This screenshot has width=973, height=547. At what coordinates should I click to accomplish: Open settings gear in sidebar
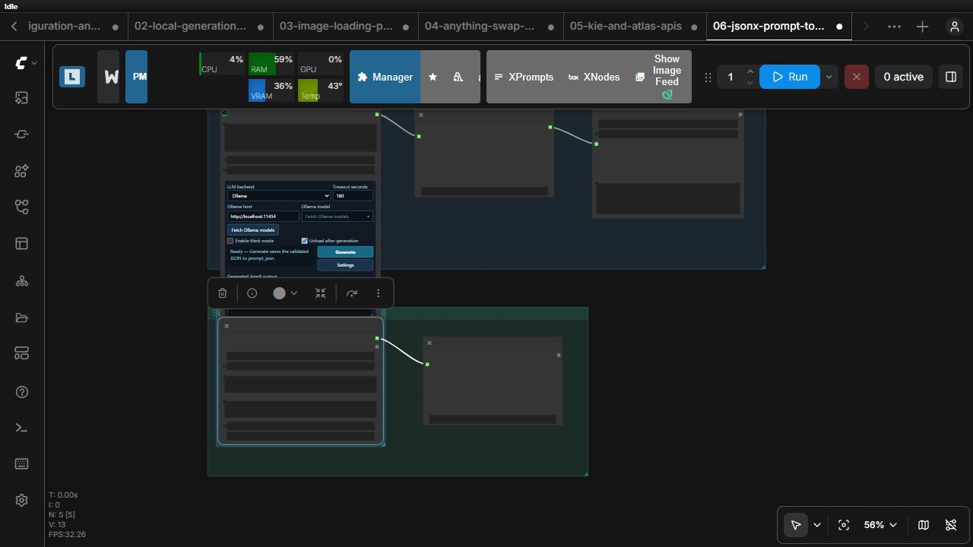(21, 500)
